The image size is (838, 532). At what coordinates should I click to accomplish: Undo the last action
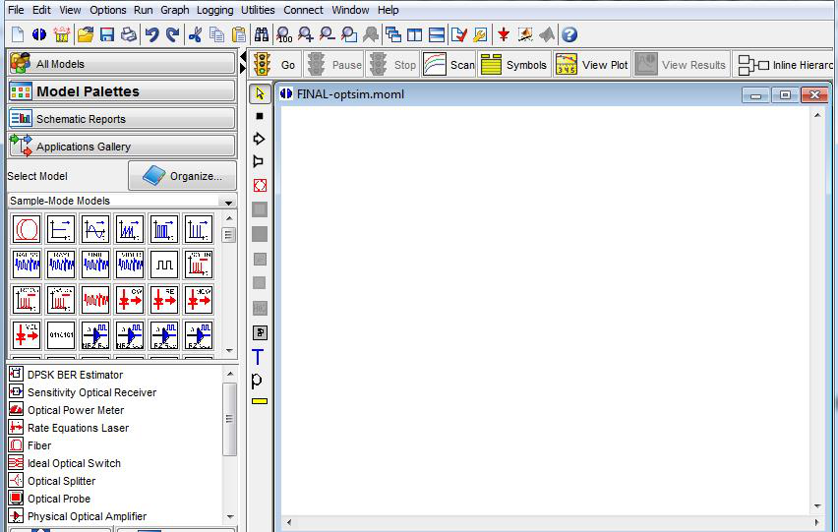tap(151, 34)
